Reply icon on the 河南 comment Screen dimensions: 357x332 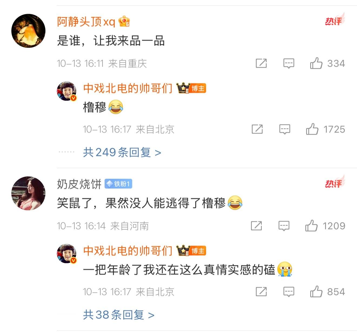[x=284, y=226]
